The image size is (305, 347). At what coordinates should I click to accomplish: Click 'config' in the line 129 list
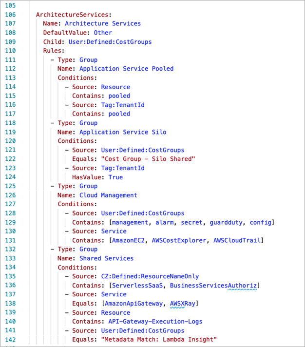point(261,222)
